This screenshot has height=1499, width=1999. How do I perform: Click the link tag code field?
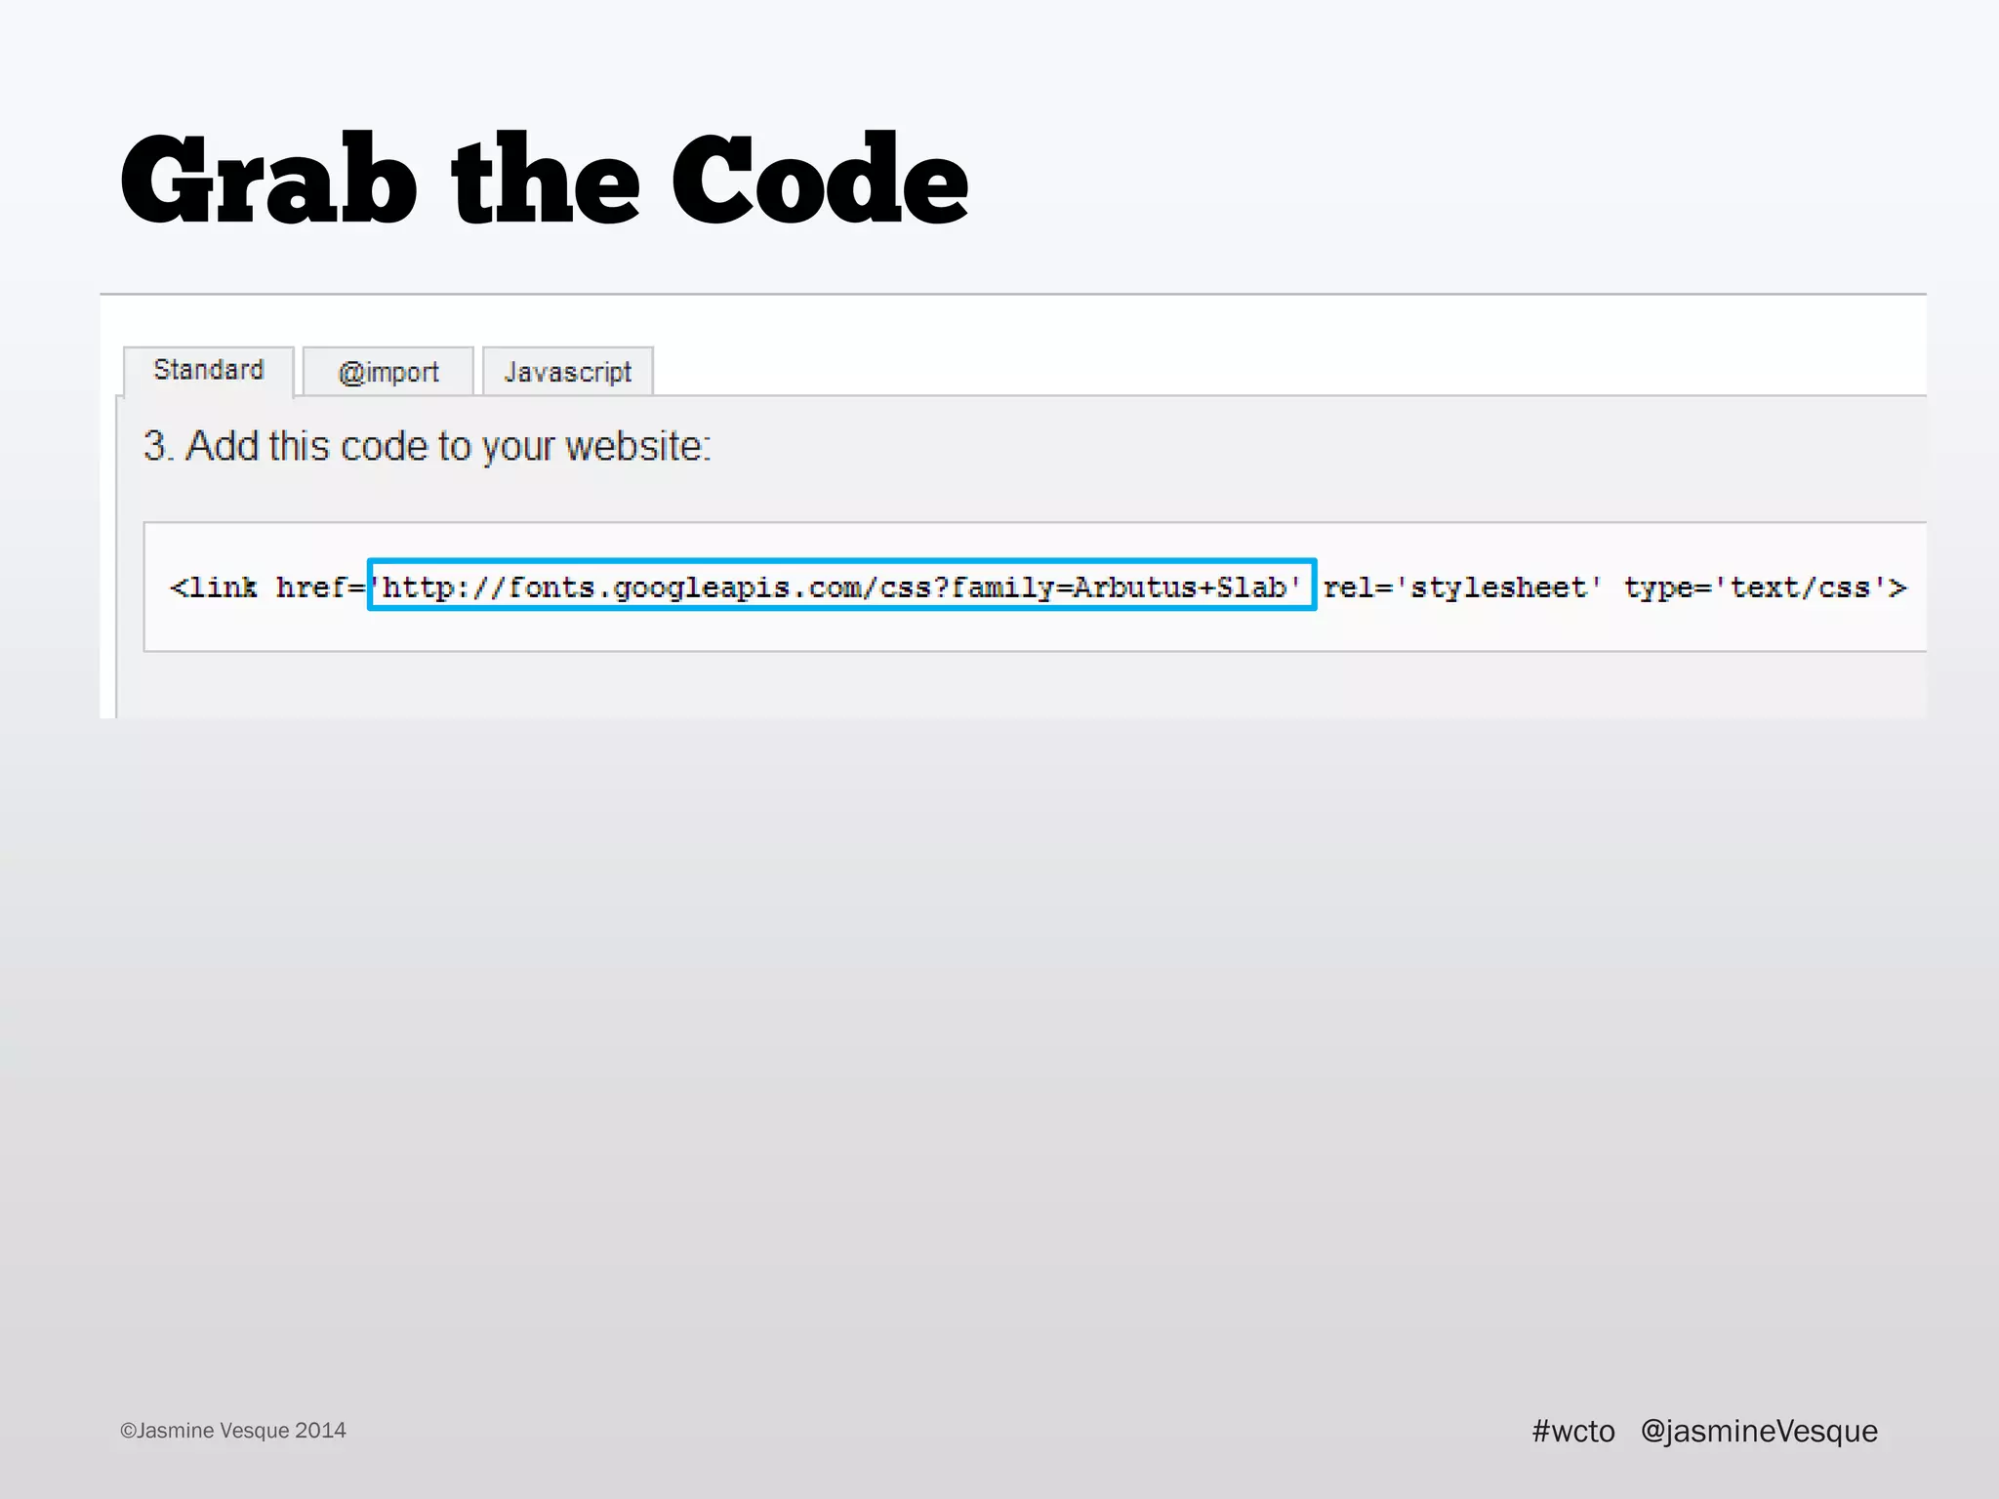(1035, 587)
